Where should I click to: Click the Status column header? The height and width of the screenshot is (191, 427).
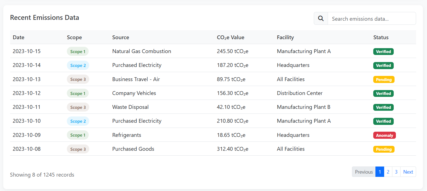[381, 37]
